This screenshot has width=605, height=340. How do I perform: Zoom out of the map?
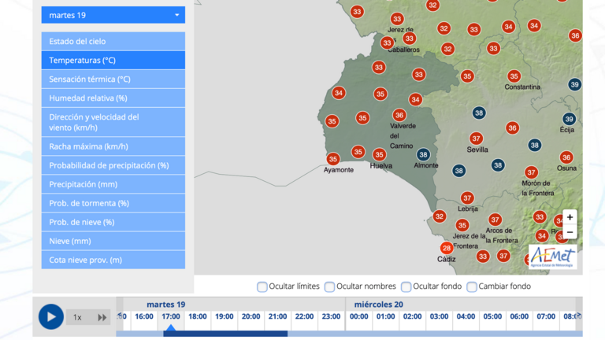[570, 232]
